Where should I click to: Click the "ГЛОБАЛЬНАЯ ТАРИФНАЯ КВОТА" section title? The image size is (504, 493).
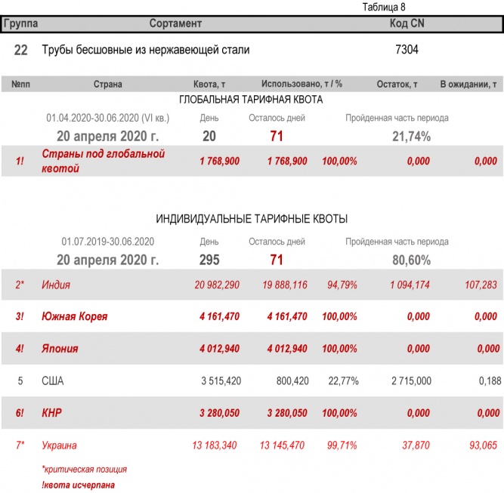tap(251, 100)
